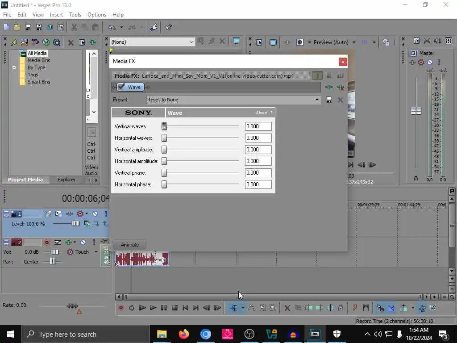Open the Undo history dropdown arrow

(121, 27)
